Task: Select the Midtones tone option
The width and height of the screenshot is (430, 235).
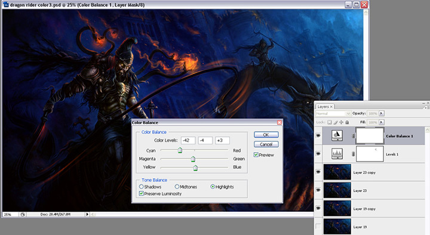Action: click(177, 187)
